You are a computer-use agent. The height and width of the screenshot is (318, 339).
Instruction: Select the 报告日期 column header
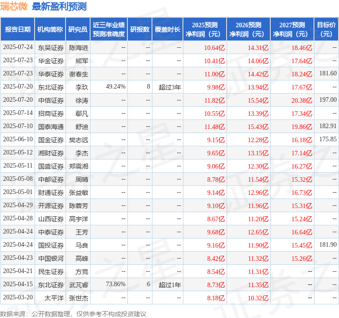pos(17,30)
